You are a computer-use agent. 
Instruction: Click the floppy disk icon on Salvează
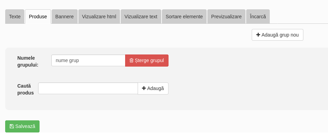coord(12,126)
